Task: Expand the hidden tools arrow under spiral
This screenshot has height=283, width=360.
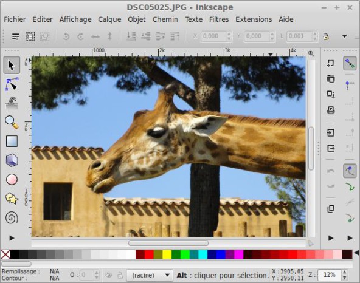Action: [x=12, y=238]
